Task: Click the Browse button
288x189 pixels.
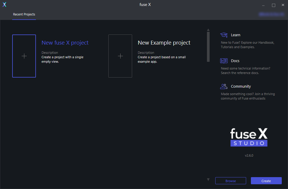Action: pyautogui.click(x=230, y=181)
